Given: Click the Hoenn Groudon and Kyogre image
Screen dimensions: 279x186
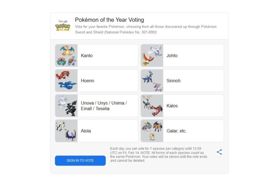Looking at the screenshot, I should pos(67,81).
